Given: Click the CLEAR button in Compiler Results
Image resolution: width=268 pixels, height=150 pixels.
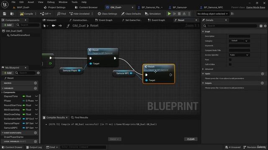Looking at the screenshot, I should (x=191, y=139).
